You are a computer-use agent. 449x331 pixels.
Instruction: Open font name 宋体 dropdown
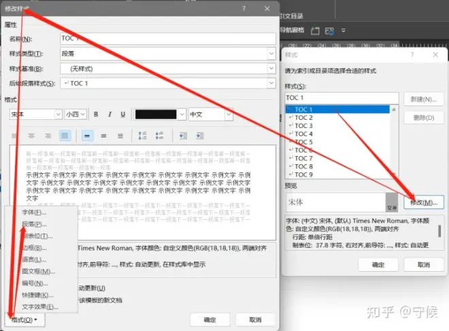pos(58,114)
